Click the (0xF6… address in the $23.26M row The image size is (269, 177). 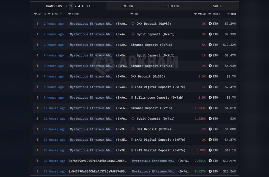(183, 171)
